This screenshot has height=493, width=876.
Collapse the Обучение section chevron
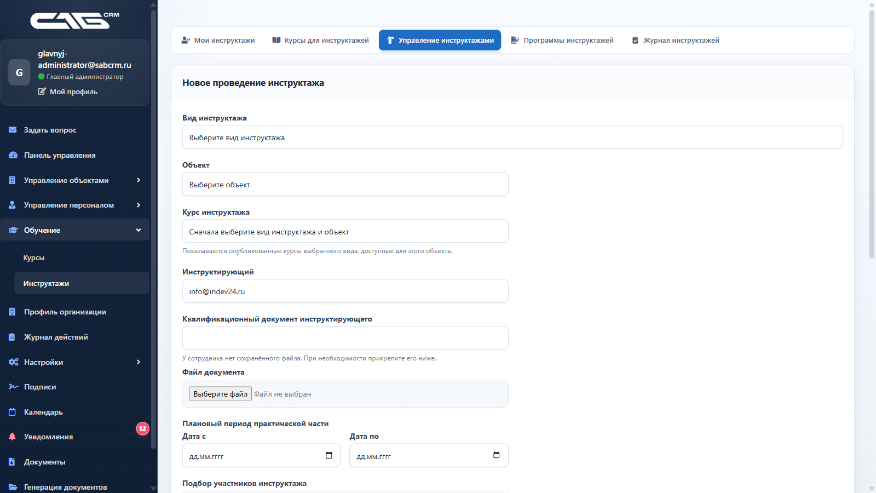[x=139, y=230]
